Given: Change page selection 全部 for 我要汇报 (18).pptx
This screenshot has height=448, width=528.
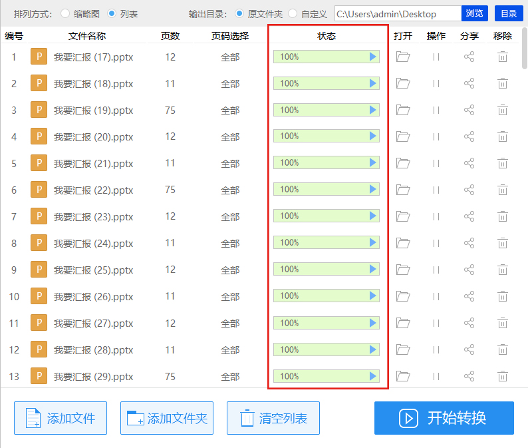Looking at the screenshot, I should 230,84.
